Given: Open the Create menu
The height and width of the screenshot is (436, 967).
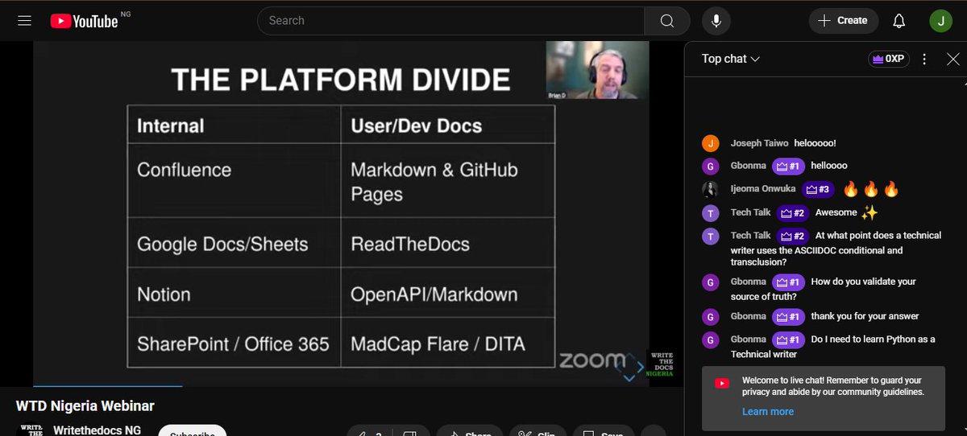Looking at the screenshot, I should click(x=843, y=21).
